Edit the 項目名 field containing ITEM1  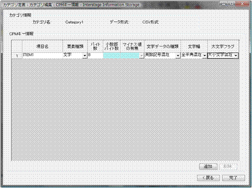[42, 55]
